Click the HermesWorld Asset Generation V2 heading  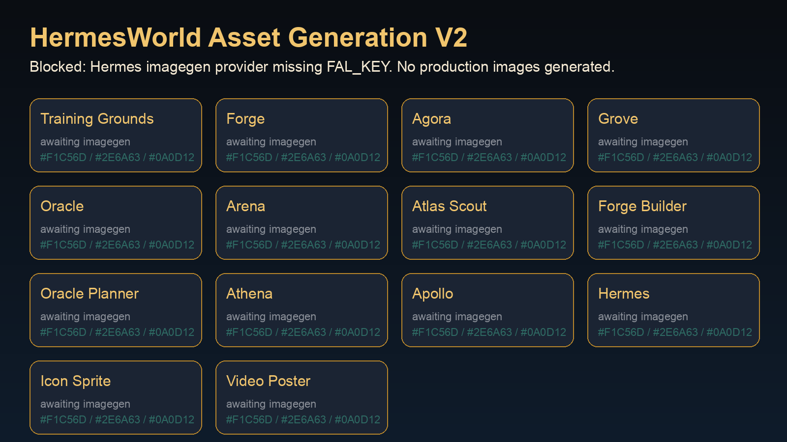(x=248, y=37)
